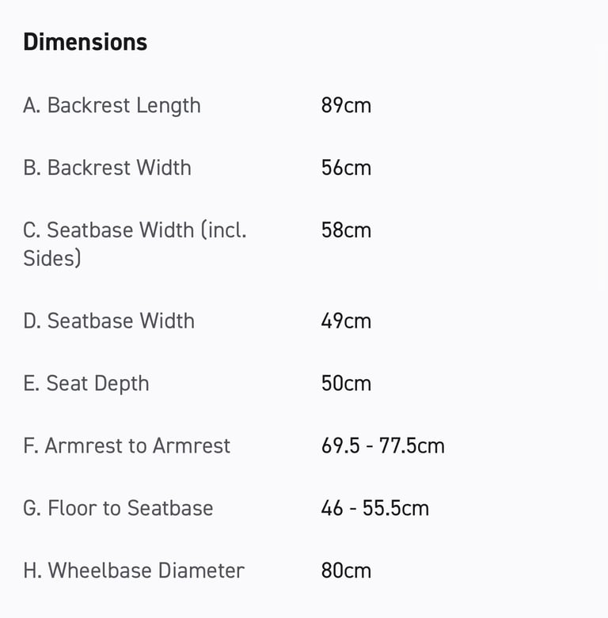Click the 49cm seatbase width value
The image size is (608, 618).
pos(346,320)
